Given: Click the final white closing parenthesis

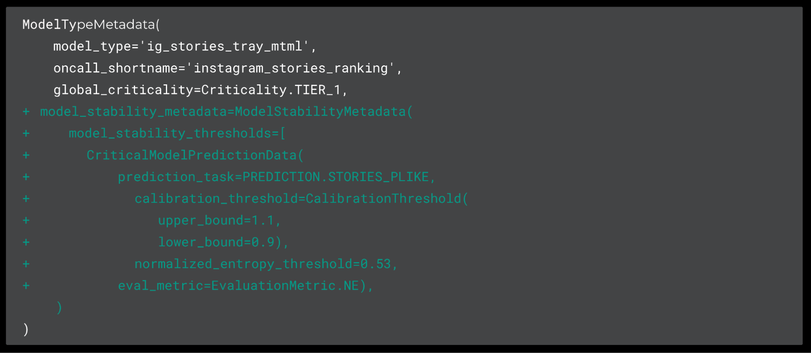Looking at the screenshot, I should click(26, 329).
